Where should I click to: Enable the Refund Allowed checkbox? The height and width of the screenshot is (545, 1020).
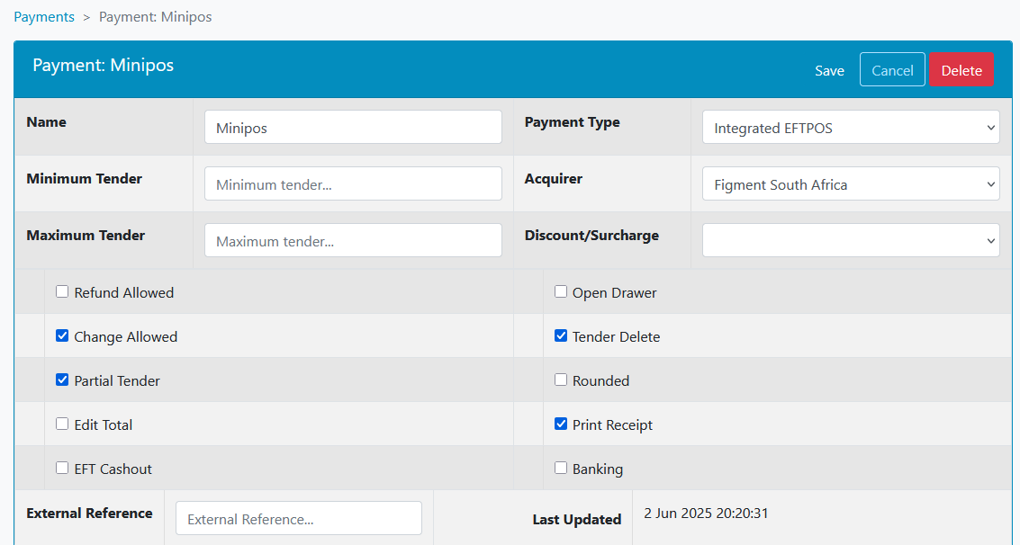62,291
